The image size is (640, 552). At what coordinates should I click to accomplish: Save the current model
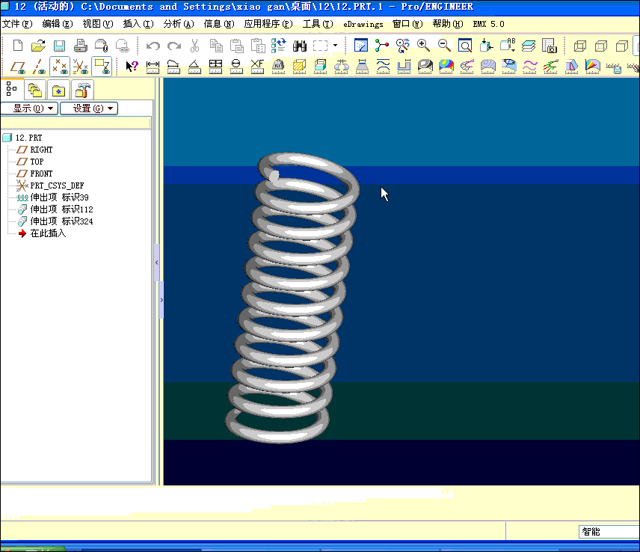pos(60,46)
